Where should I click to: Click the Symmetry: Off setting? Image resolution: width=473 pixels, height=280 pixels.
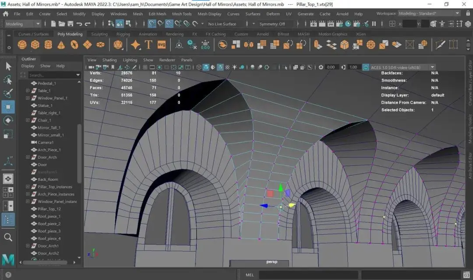point(272,24)
